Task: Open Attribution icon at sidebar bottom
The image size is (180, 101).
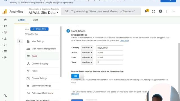Action: [5, 95]
